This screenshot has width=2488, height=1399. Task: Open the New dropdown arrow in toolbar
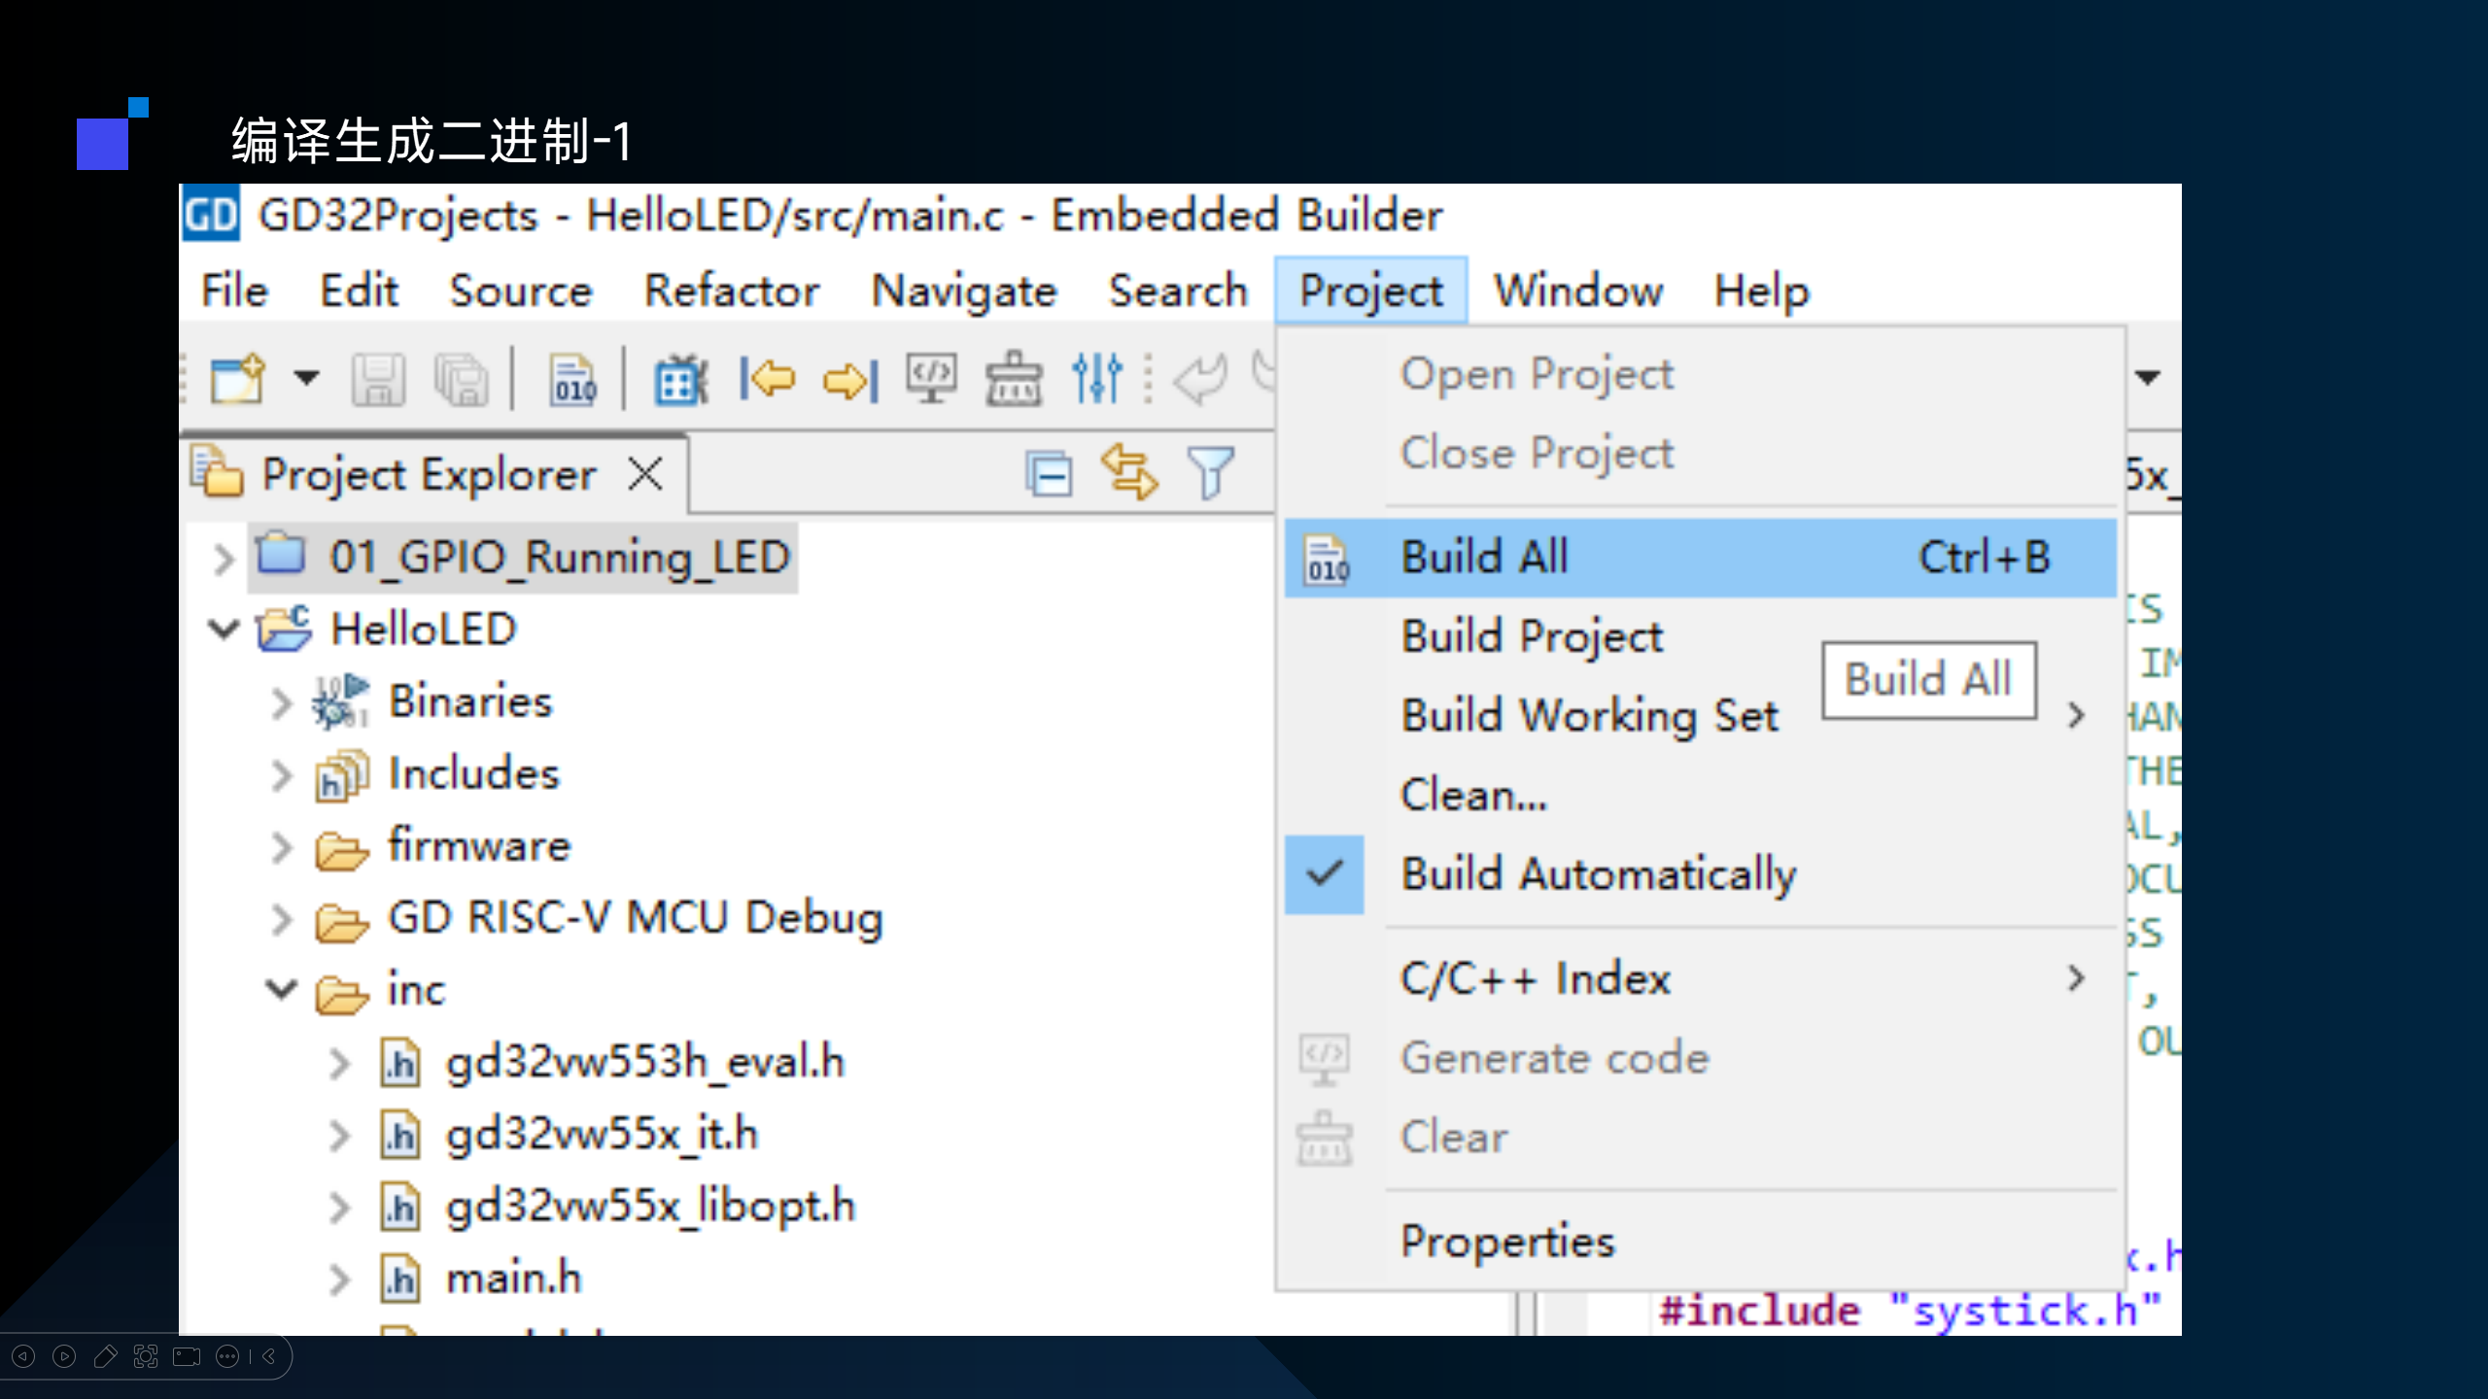pyautogui.click(x=306, y=378)
